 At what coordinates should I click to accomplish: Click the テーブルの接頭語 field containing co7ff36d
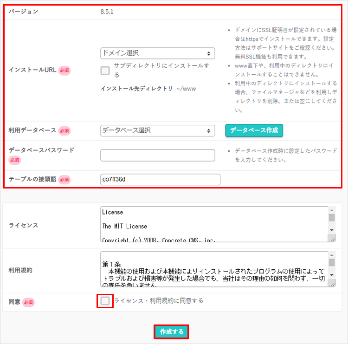pos(160,179)
